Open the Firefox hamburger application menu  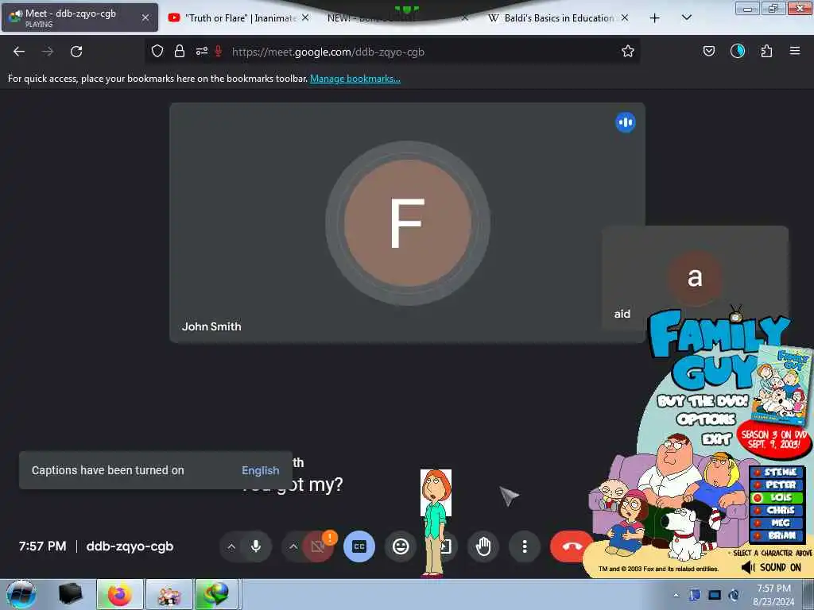(794, 51)
